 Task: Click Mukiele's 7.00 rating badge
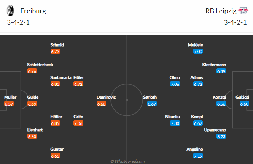coord(197,52)
